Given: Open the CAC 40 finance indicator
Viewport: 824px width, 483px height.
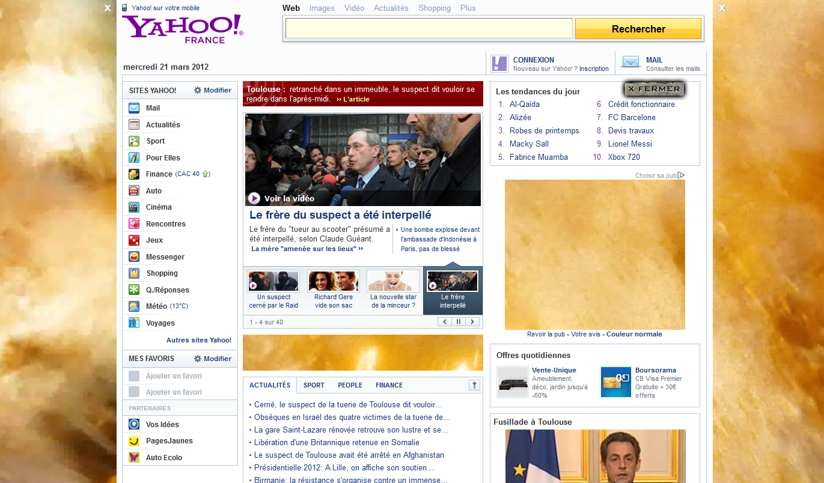Looking at the screenshot, I should tap(192, 174).
